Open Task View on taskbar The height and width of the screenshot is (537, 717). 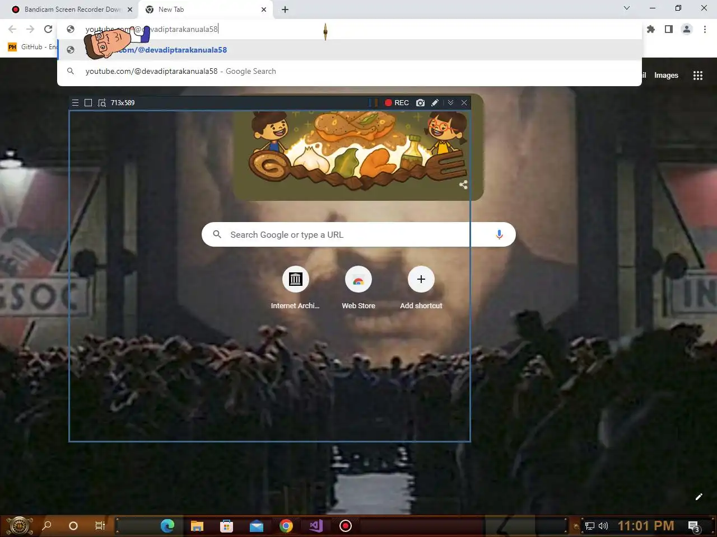tap(100, 526)
